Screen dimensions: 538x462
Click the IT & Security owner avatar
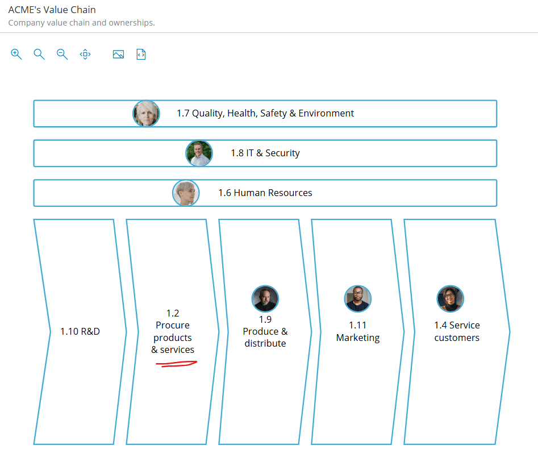click(x=199, y=153)
